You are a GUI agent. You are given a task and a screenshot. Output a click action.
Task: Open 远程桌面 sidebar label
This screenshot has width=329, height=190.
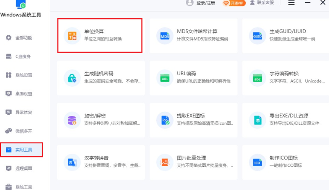24,168
